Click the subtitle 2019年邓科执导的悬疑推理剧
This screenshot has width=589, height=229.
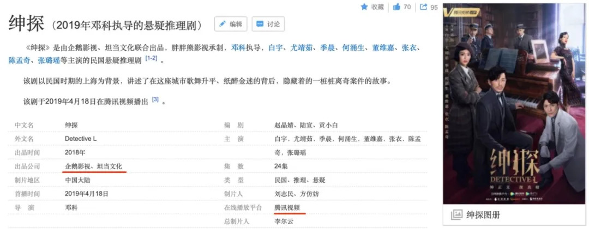tap(127, 24)
